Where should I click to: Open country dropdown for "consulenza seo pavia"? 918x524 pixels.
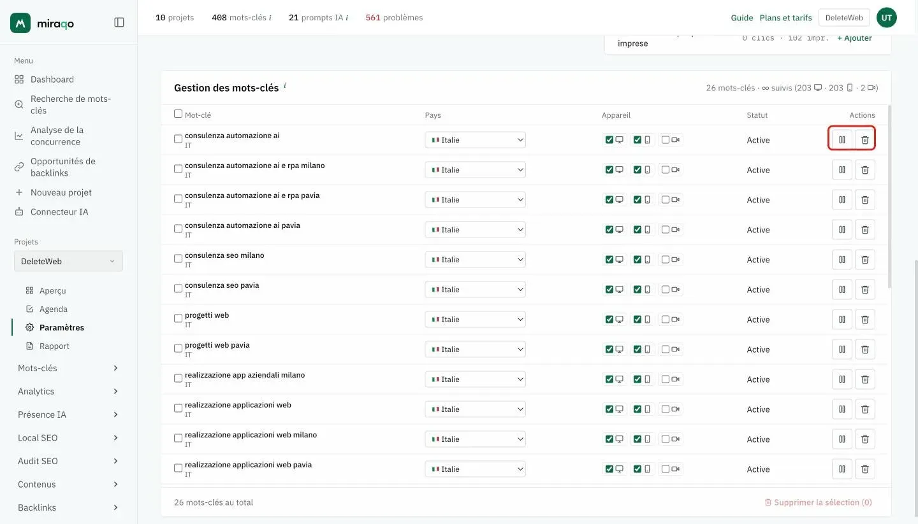click(x=476, y=290)
